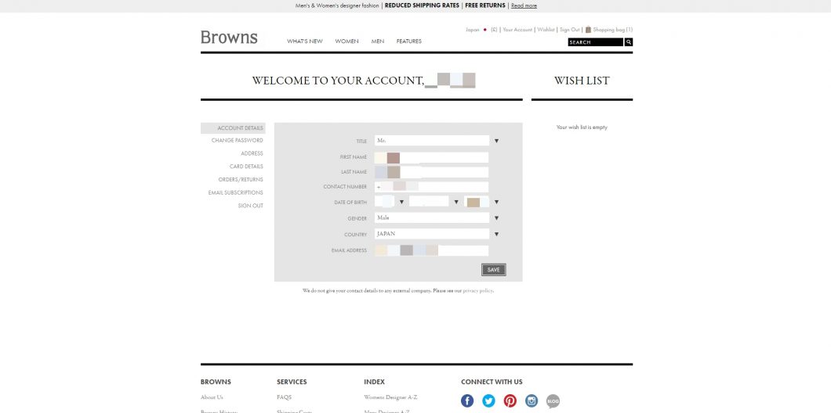
Task: Click the Japan country link in header
Action: (x=472, y=30)
